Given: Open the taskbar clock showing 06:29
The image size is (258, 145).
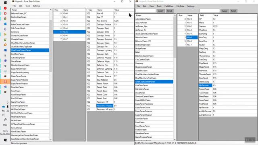Looking at the screenshot, I should pos(5,133).
